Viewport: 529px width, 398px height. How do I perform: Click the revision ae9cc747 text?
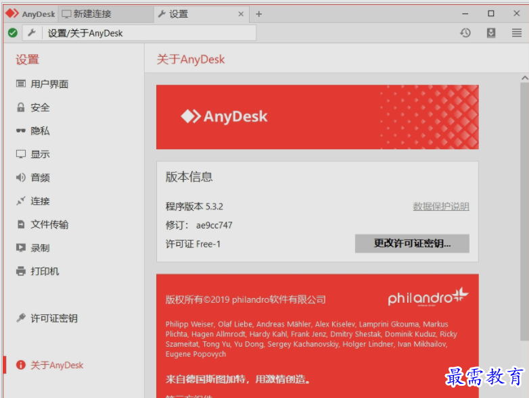click(199, 225)
